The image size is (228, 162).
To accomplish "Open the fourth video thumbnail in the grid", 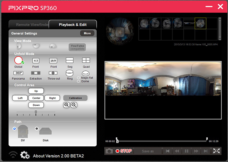I will tap(178, 24).
